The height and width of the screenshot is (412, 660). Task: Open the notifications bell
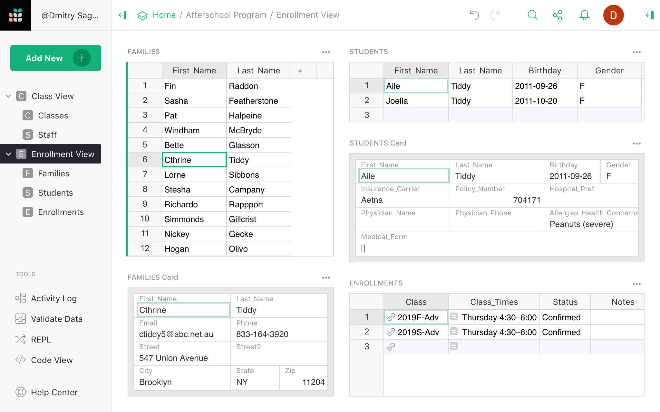click(x=584, y=15)
